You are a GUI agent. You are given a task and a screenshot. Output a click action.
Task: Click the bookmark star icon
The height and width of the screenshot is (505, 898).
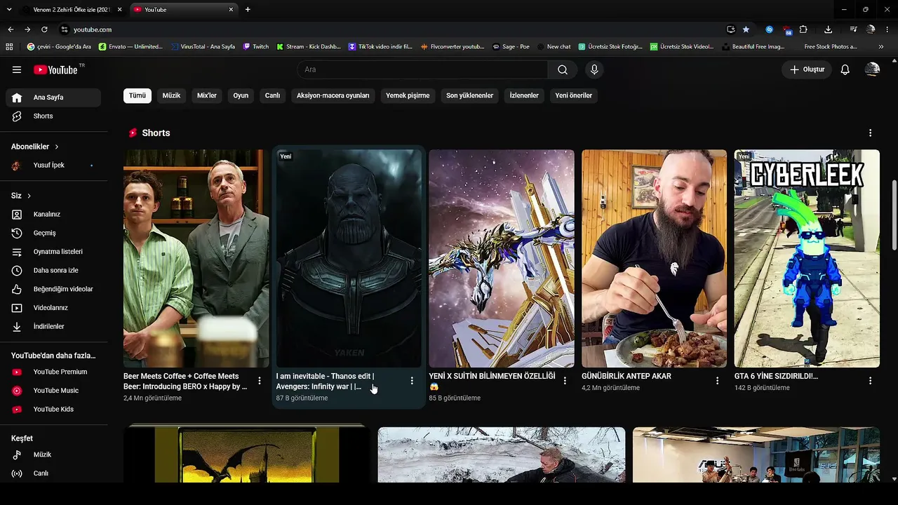(746, 29)
